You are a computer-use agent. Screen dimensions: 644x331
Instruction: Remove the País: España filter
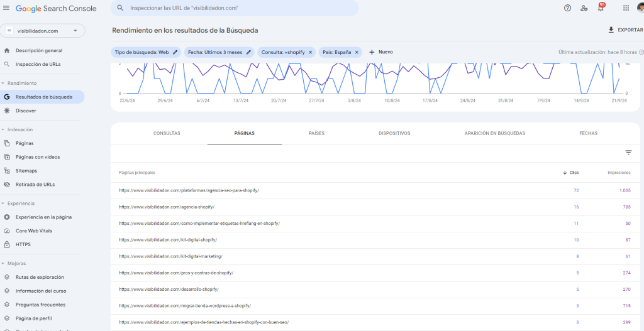(357, 52)
